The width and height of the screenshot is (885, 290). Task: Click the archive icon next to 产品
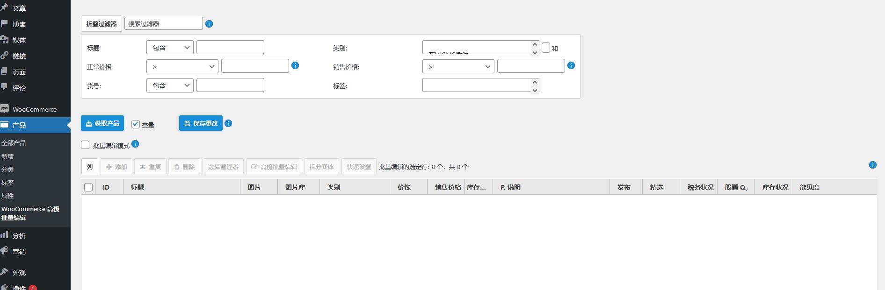(4, 125)
